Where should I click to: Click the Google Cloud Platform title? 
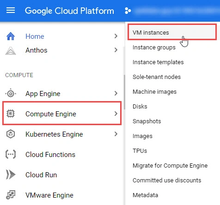[x=69, y=11]
